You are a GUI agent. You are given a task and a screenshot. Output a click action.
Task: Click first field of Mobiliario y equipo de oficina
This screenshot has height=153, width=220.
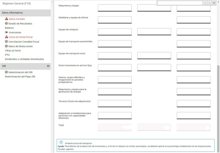coord(115,20)
